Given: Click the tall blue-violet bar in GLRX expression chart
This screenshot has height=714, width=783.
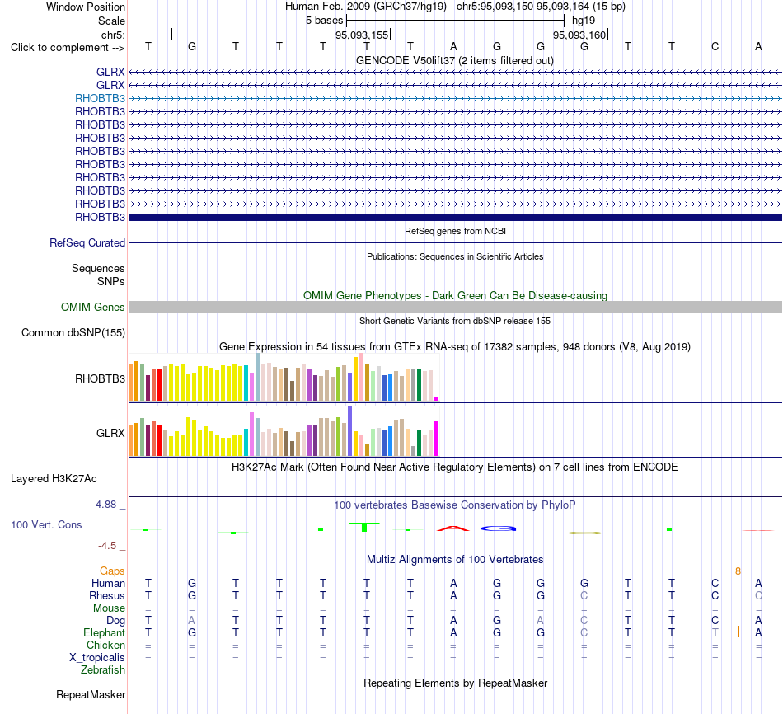Looking at the screenshot, I should [350, 430].
